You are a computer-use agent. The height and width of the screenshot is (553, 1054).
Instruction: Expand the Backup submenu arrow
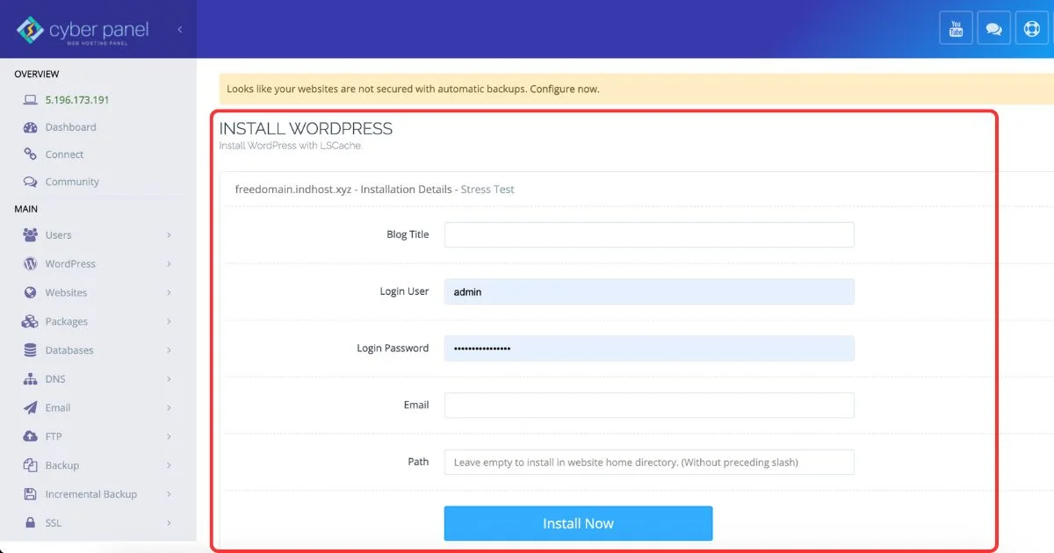[169, 465]
